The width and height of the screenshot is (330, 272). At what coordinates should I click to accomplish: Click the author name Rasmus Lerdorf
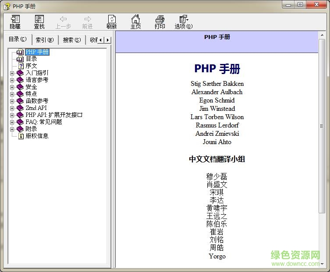(217, 125)
